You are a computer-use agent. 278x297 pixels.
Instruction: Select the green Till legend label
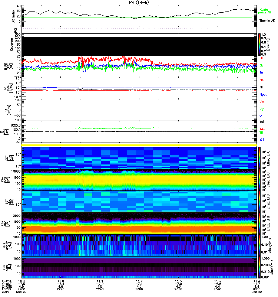tap(261, 133)
